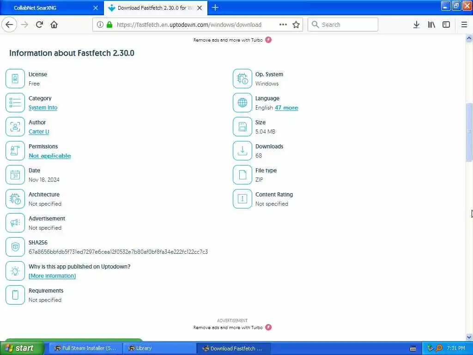Click the magnifier icon in system tray

439,348
